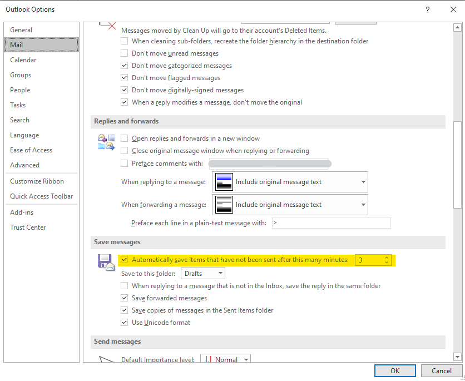The image size is (465, 381).
Task: Click the scrollbar down arrow
Action: pyautogui.click(x=457, y=357)
